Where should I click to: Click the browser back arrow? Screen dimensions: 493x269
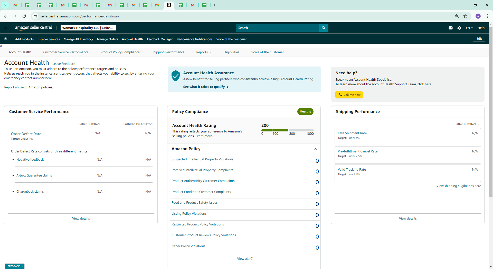pos(6,16)
